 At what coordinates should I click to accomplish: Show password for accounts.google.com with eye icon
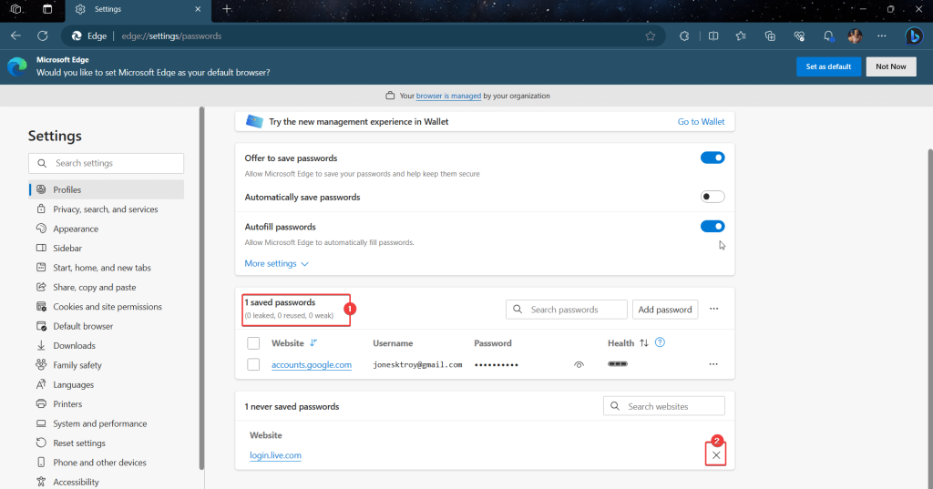click(x=579, y=364)
